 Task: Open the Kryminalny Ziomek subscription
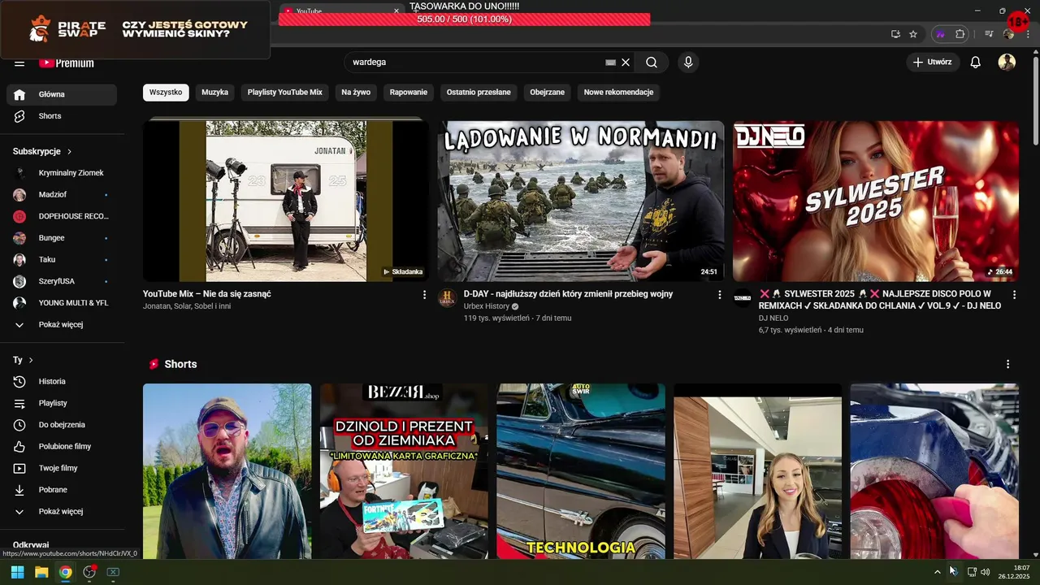pyautogui.click(x=62, y=173)
